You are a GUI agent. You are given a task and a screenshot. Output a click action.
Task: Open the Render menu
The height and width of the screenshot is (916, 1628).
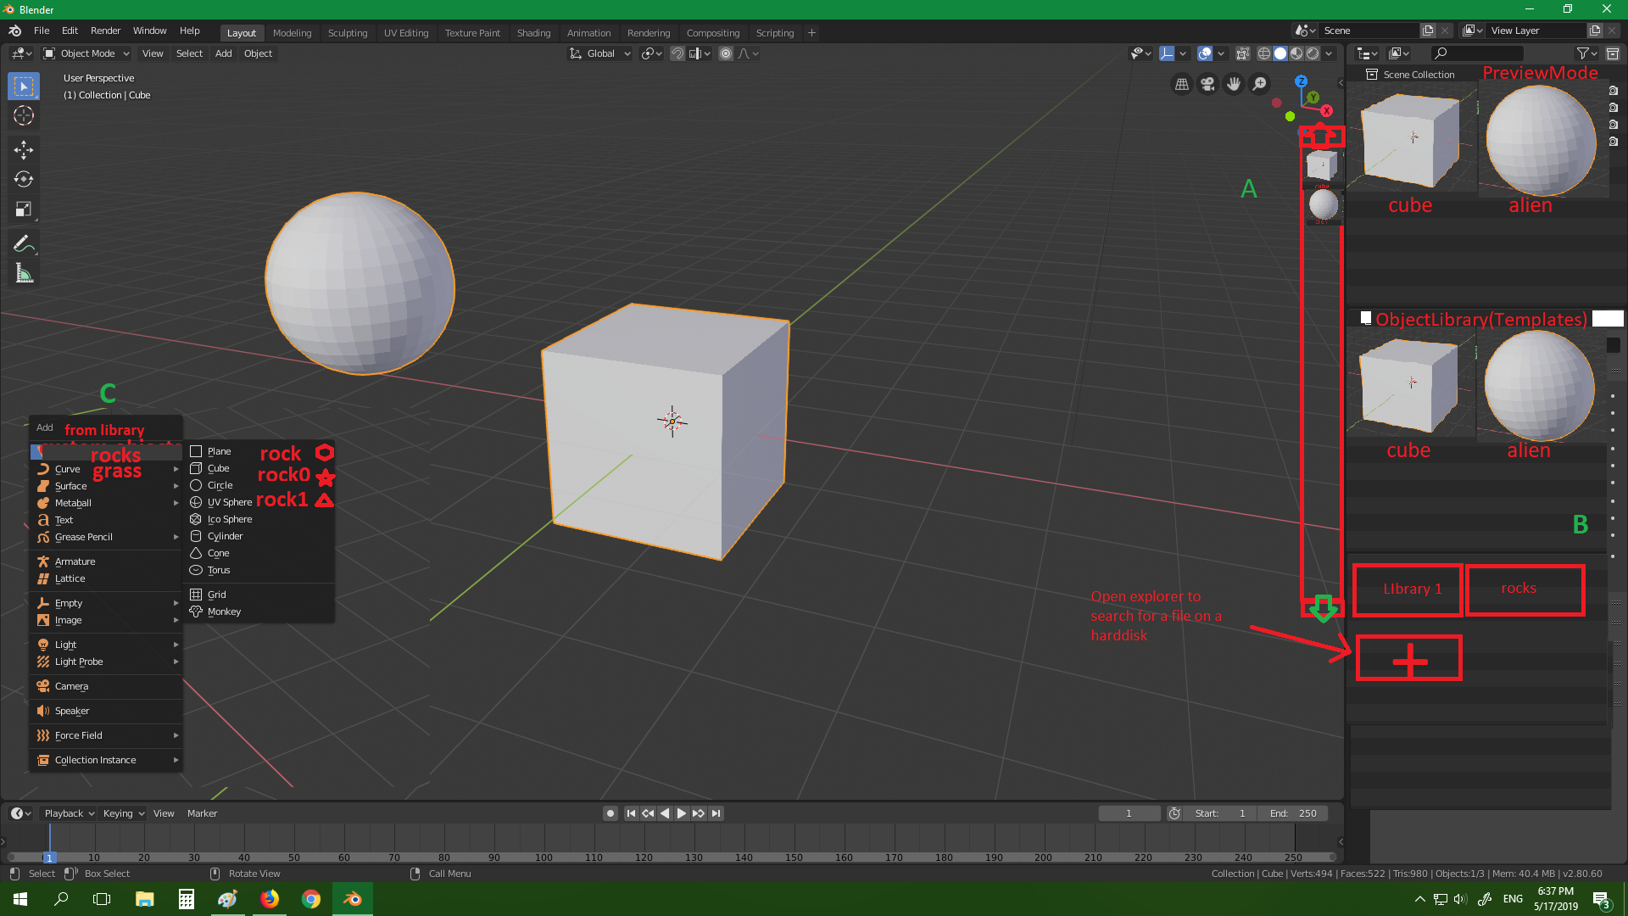coord(105,31)
